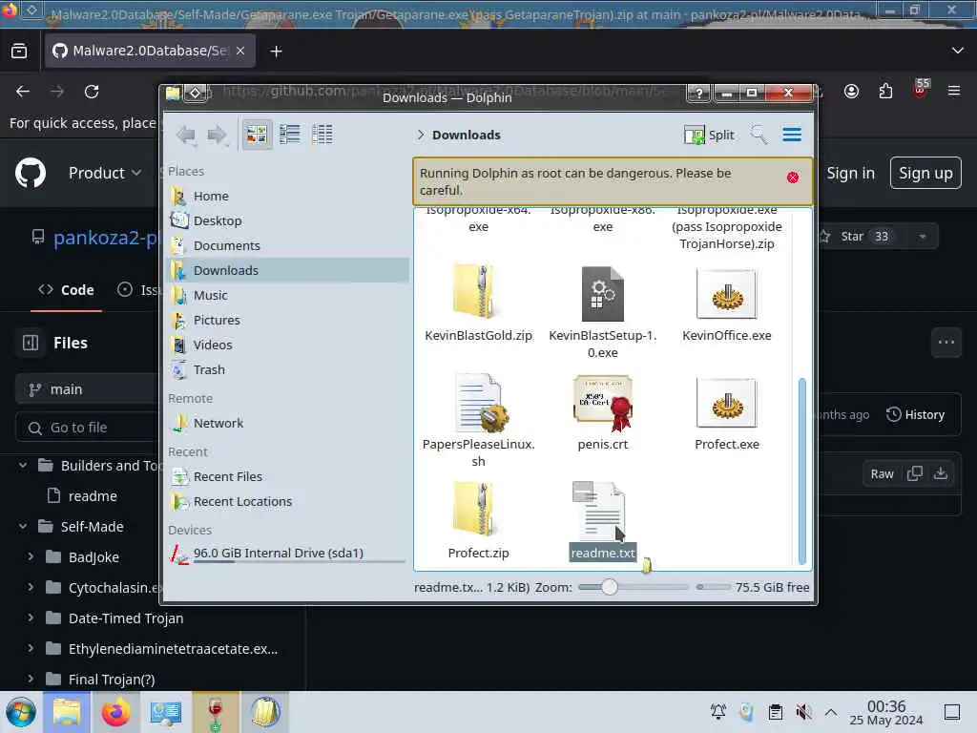The image size is (977, 733).
Task: Open Firefox account icon
Action: pos(851,92)
